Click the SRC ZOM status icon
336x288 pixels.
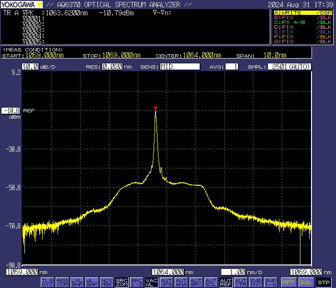coord(122,283)
